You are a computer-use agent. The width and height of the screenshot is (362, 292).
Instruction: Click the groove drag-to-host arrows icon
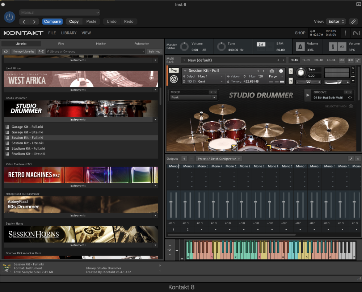(350, 98)
